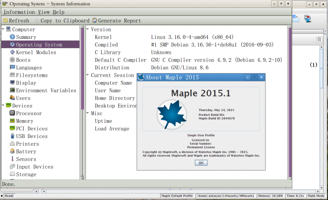
Task: Click the Maple toolbar icon with plus sign
Action: tap(296, 19)
